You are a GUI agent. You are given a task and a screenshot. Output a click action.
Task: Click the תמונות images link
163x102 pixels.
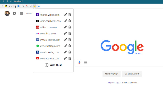29,14
